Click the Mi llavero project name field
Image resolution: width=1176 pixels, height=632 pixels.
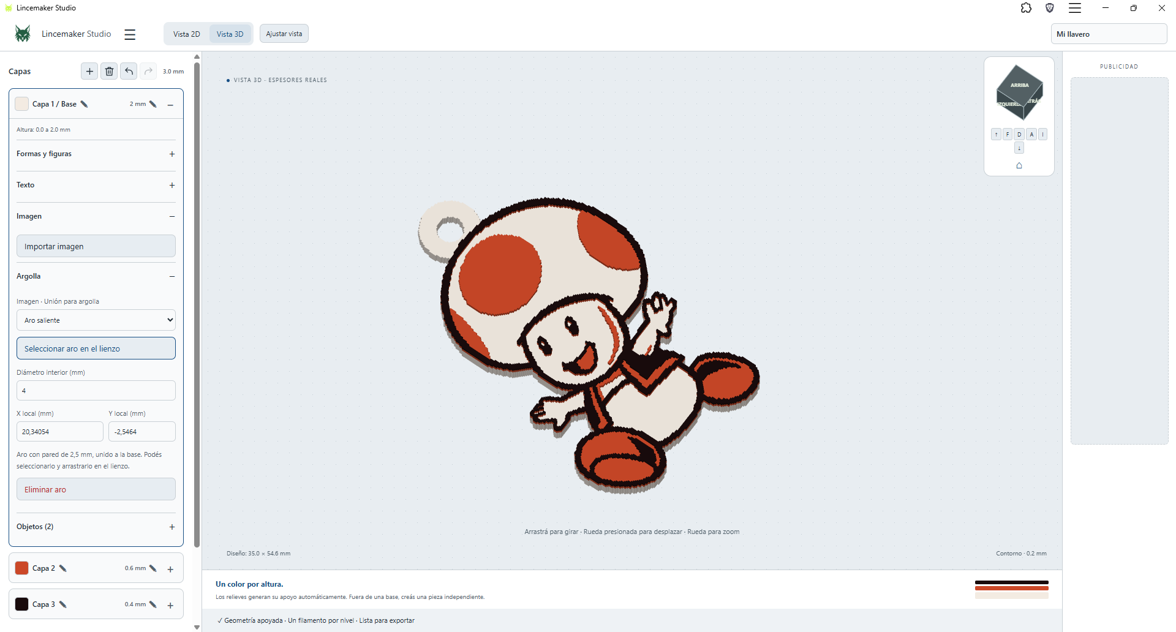pos(1109,34)
